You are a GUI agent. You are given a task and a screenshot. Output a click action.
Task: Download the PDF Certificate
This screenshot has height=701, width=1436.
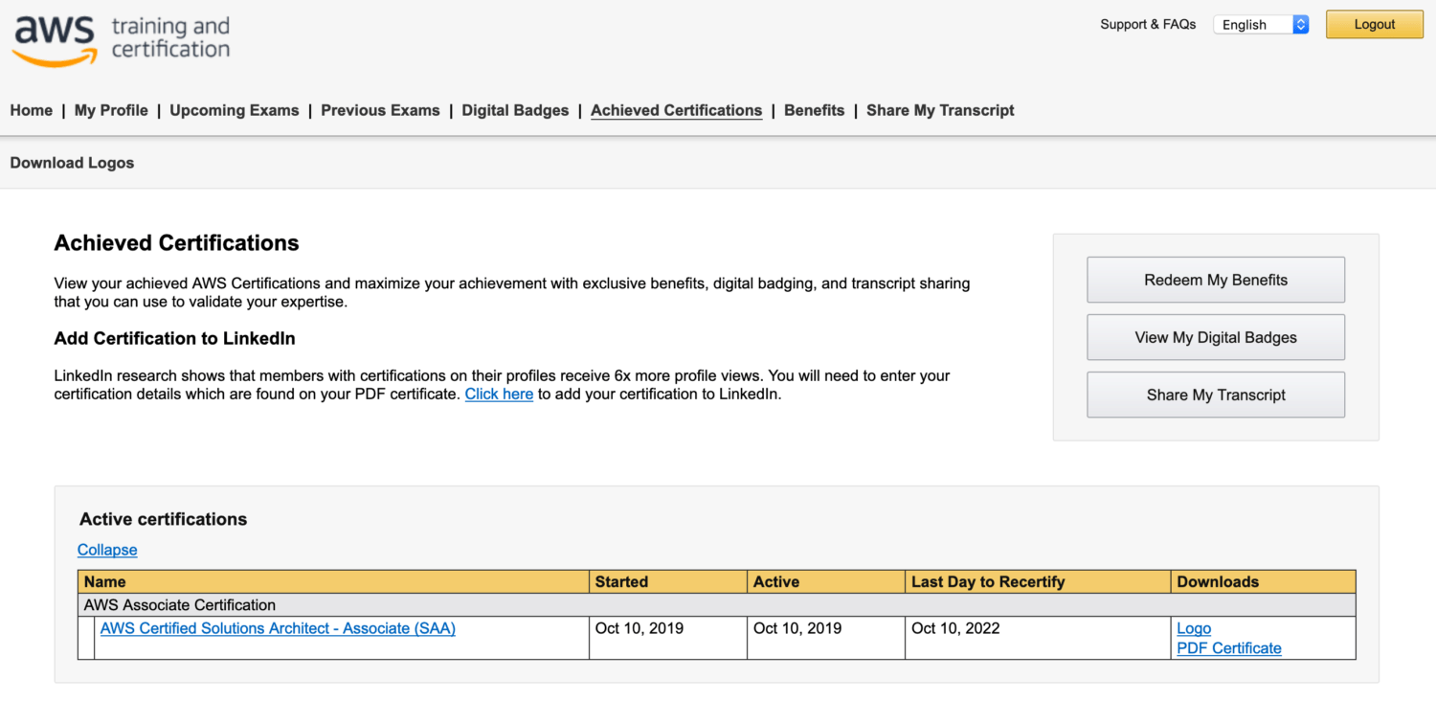[x=1229, y=648]
